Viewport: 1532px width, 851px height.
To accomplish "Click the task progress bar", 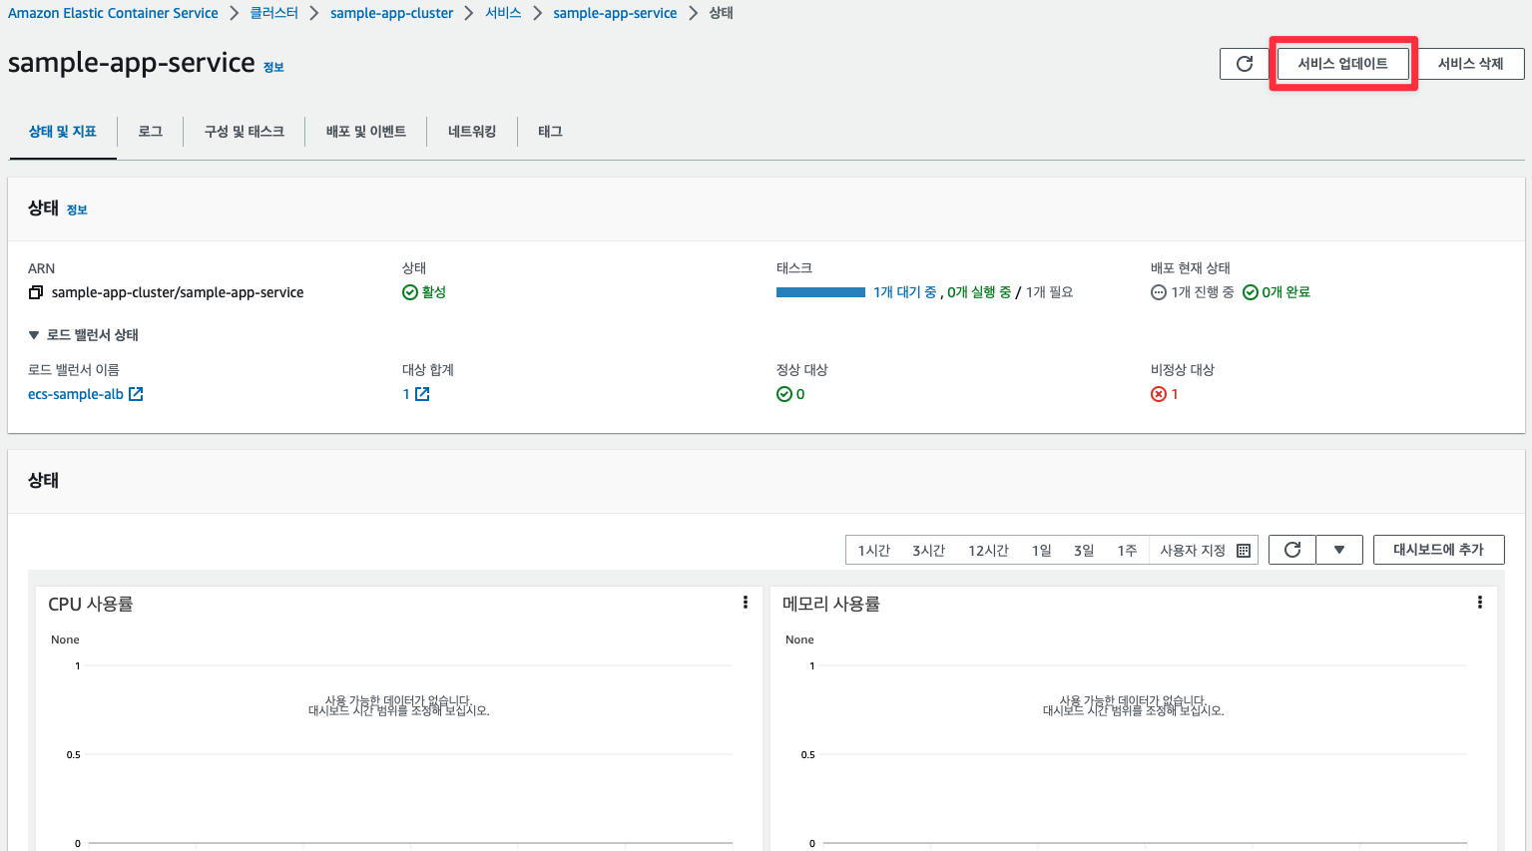I will [820, 292].
